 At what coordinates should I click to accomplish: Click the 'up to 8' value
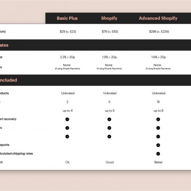click(x=158, y=111)
